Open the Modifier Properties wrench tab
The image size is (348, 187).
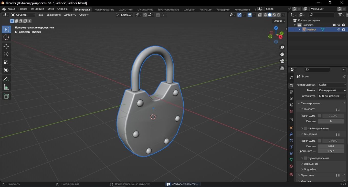(x=291, y=134)
